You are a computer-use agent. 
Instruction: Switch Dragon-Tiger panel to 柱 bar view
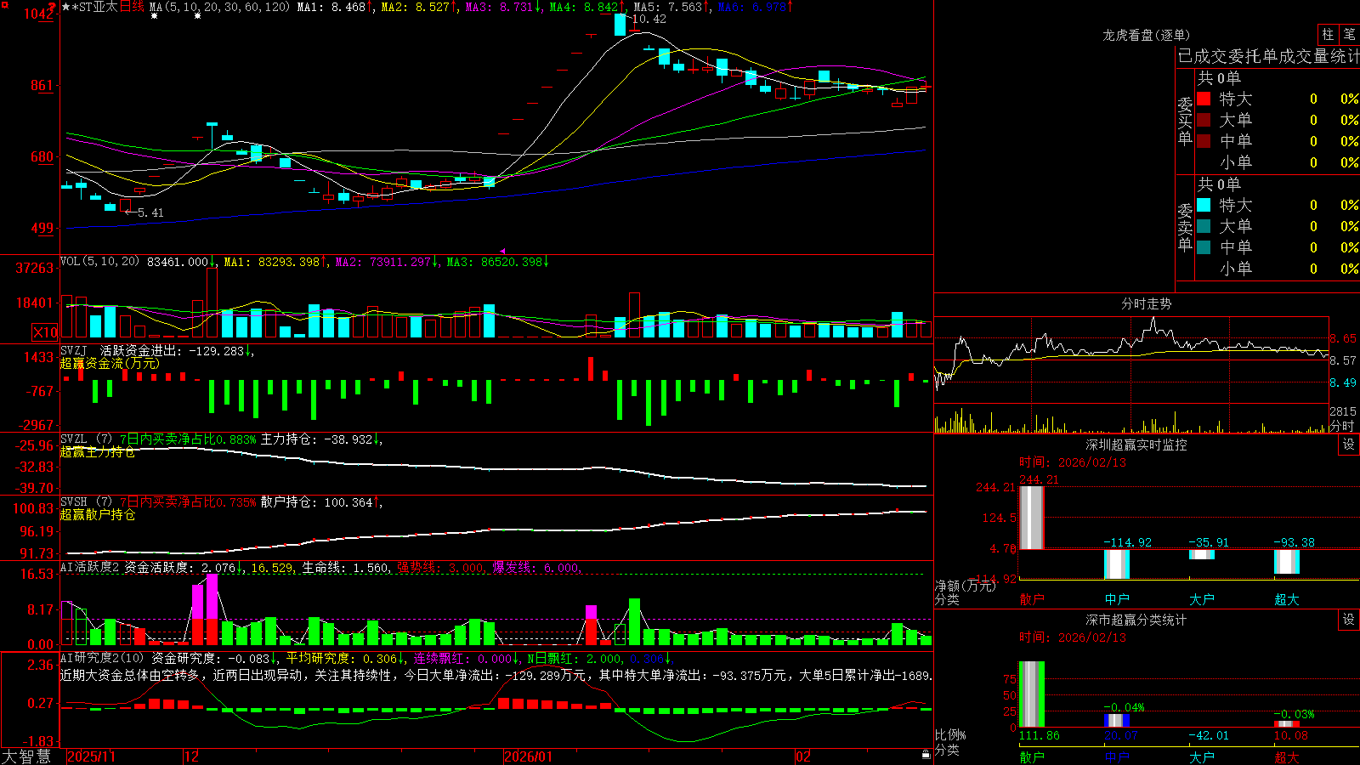click(1328, 34)
